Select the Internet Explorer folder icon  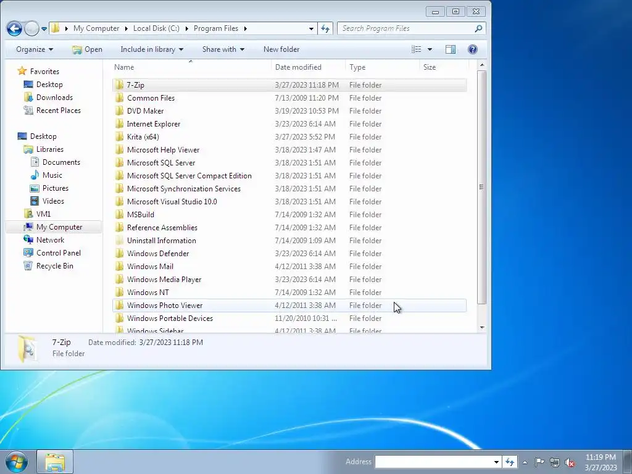(x=119, y=123)
